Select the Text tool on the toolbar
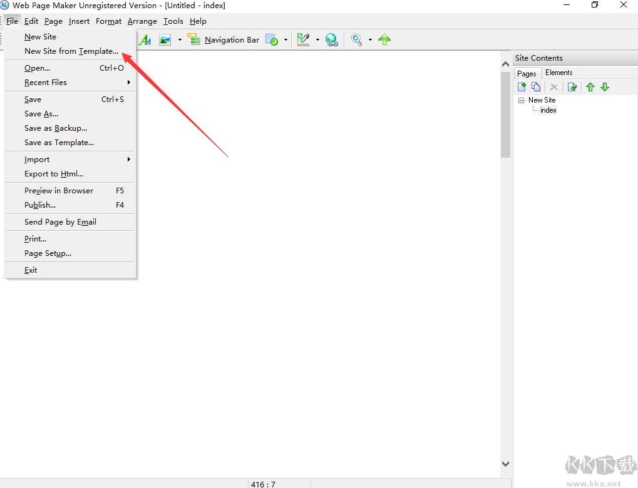This screenshot has width=638, height=488. (145, 39)
